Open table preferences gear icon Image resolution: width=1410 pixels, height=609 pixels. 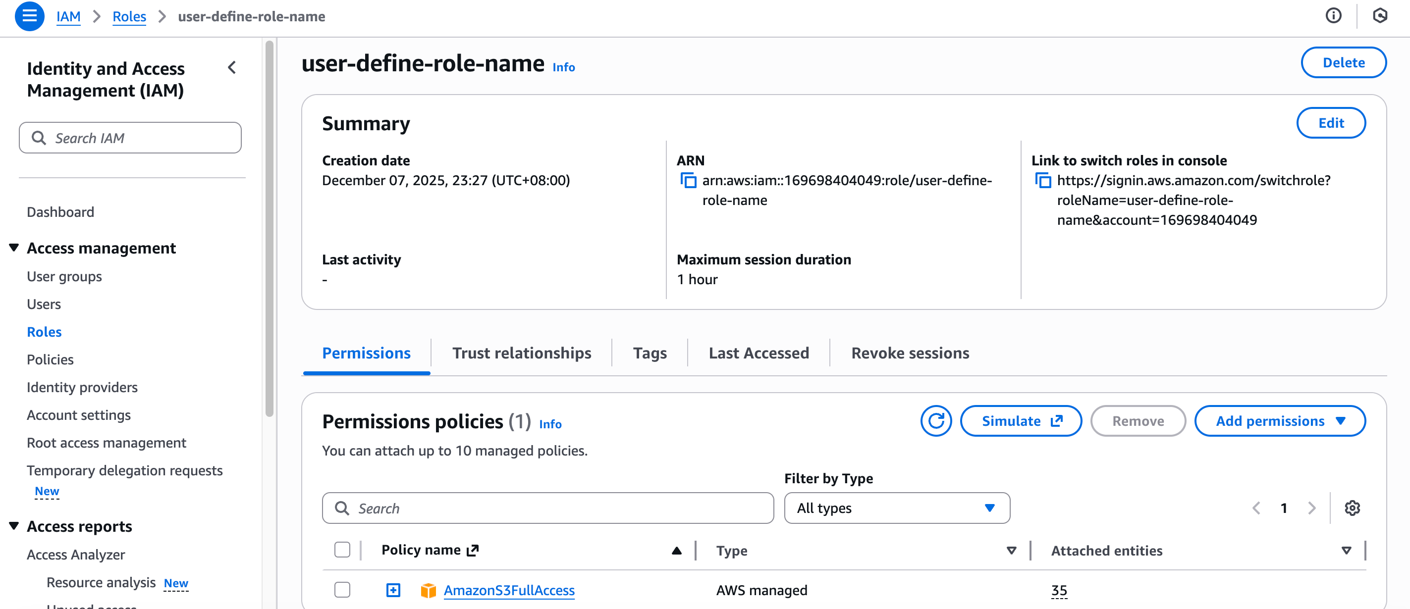point(1352,508)
